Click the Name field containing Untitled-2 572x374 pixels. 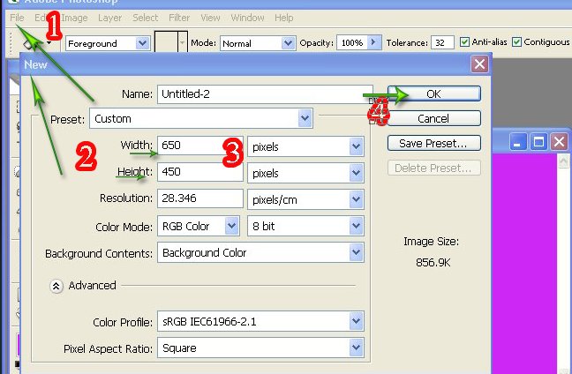point(265,94)
